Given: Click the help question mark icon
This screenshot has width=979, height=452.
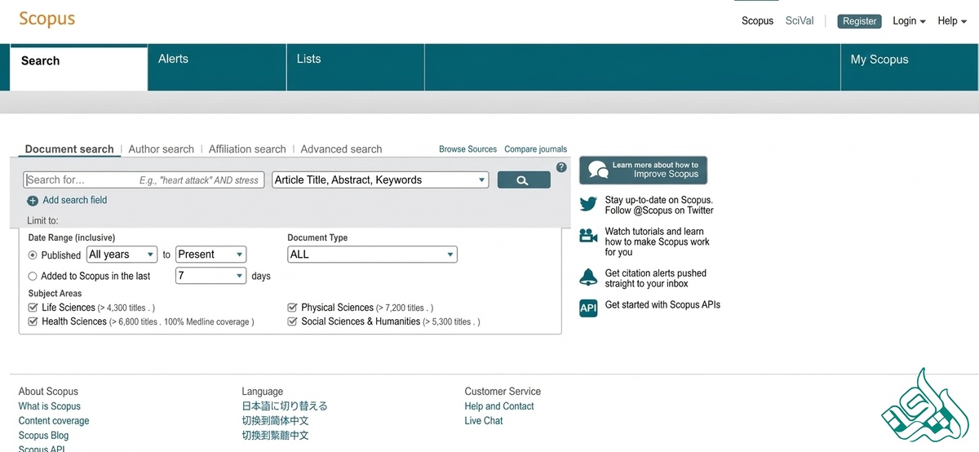Looking at the screenshot, I should pyautogui.click(x=561, y=167).
